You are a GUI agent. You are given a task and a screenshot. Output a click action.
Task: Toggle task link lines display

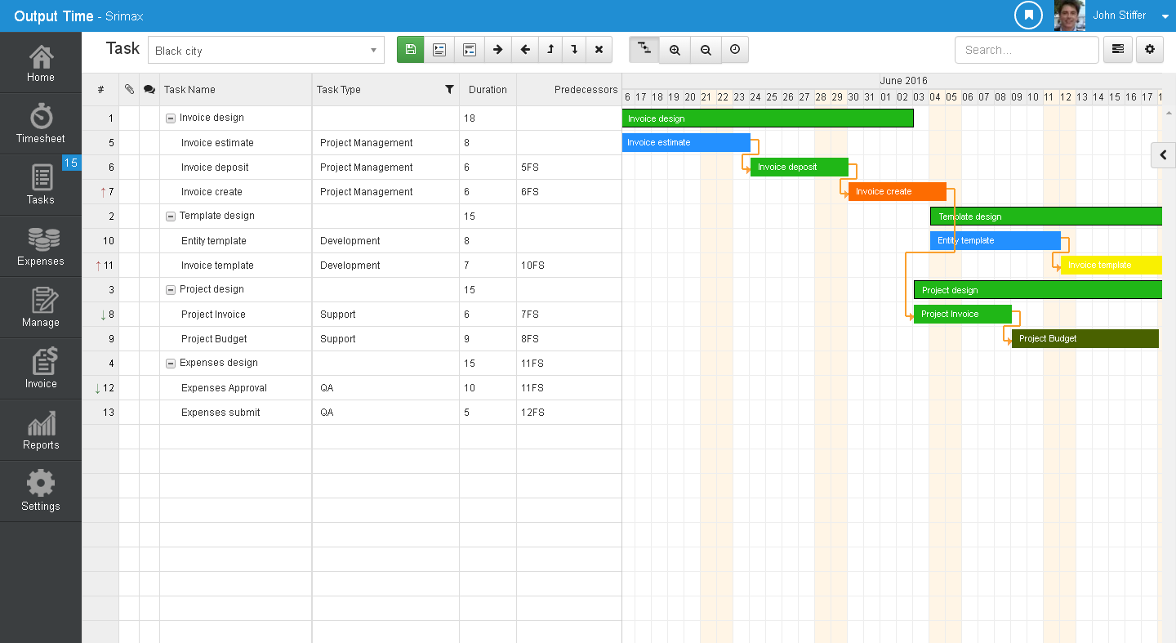pos(644,49)
